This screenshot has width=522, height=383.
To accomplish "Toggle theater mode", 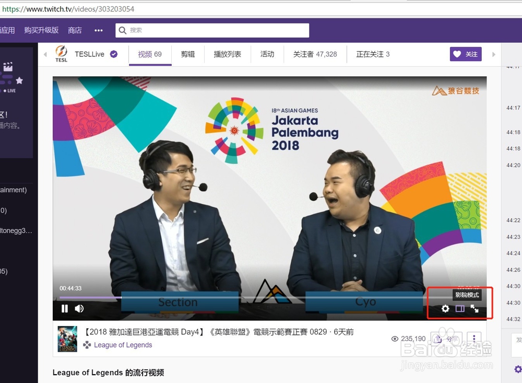I will pyautogui.click(x=460, y=309).
